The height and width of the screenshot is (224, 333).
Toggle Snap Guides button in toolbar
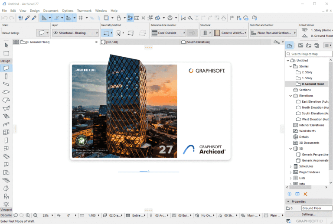56,18
